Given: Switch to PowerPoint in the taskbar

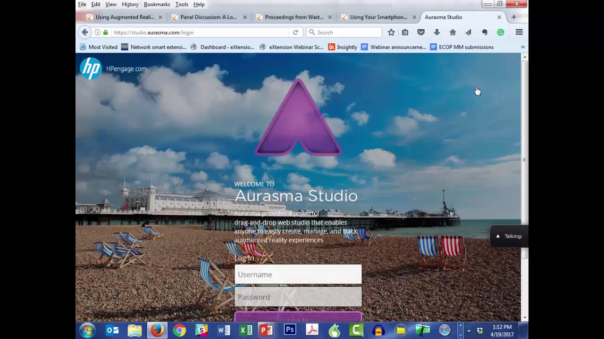Looking at the screenshot, I should point(267,331).
